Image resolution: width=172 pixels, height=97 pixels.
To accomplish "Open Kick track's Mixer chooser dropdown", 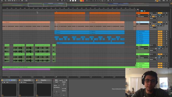I will [143, 15].
